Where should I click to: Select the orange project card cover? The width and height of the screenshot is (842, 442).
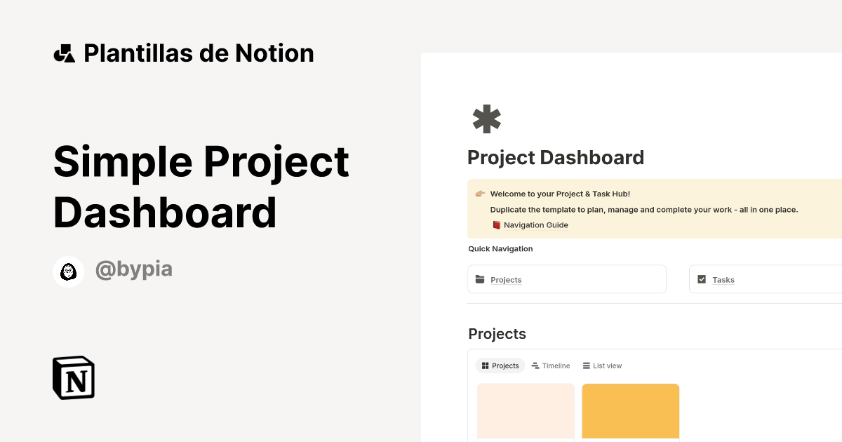(630, 411)
